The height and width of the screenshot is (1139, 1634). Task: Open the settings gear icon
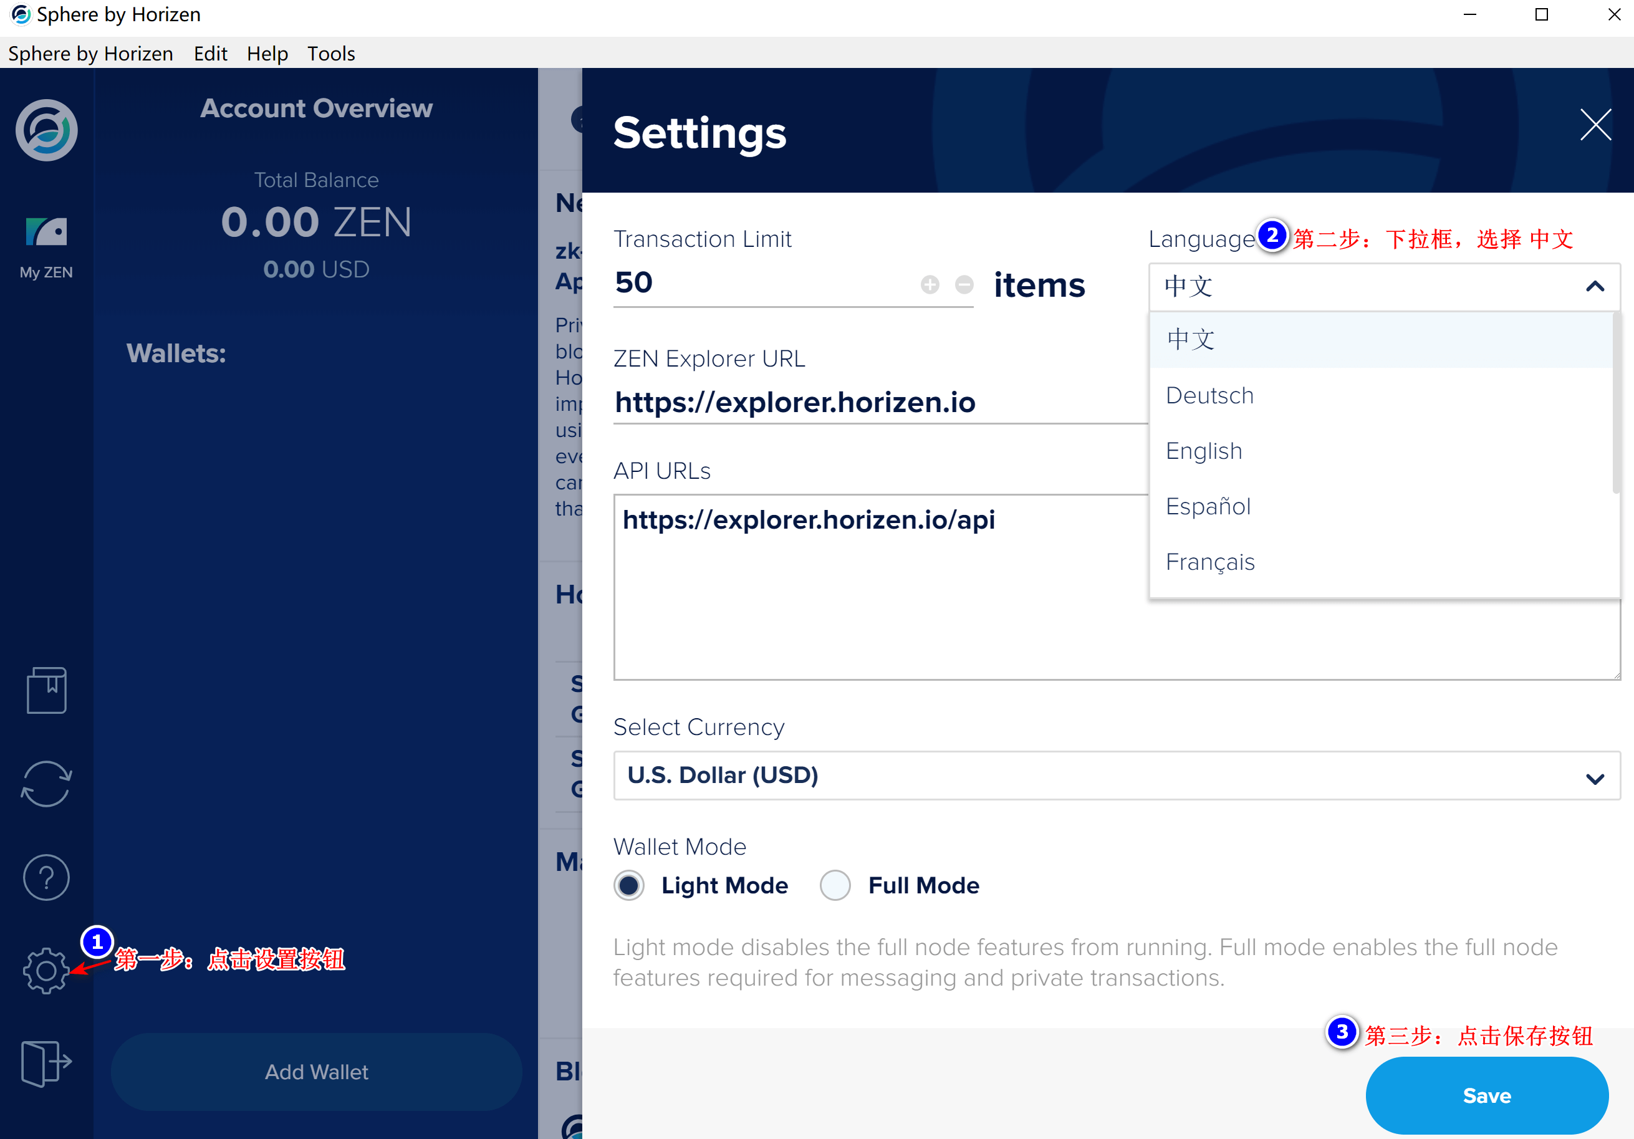pos(46,970)
